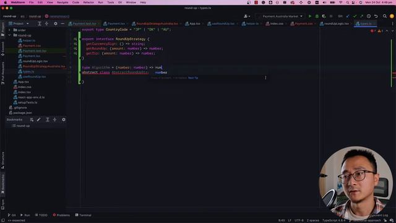Open the Pull Requests side tool window
396x223 pixels.
[2, 73]
